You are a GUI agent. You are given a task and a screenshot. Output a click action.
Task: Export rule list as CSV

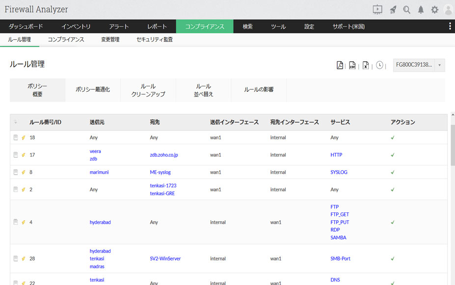pyautogui.click(x=352, y=65)
